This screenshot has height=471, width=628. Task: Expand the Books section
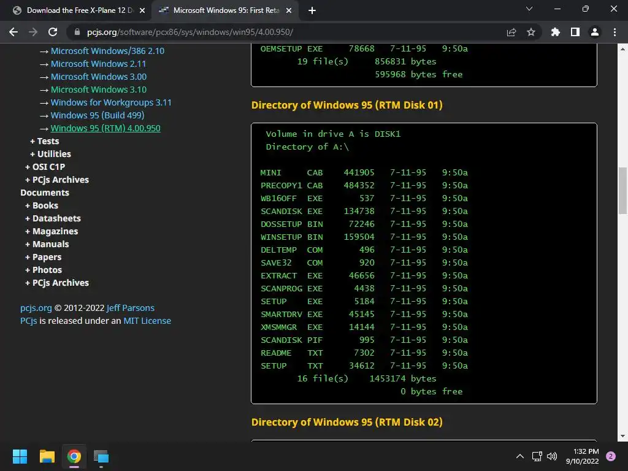click(42, 205)
